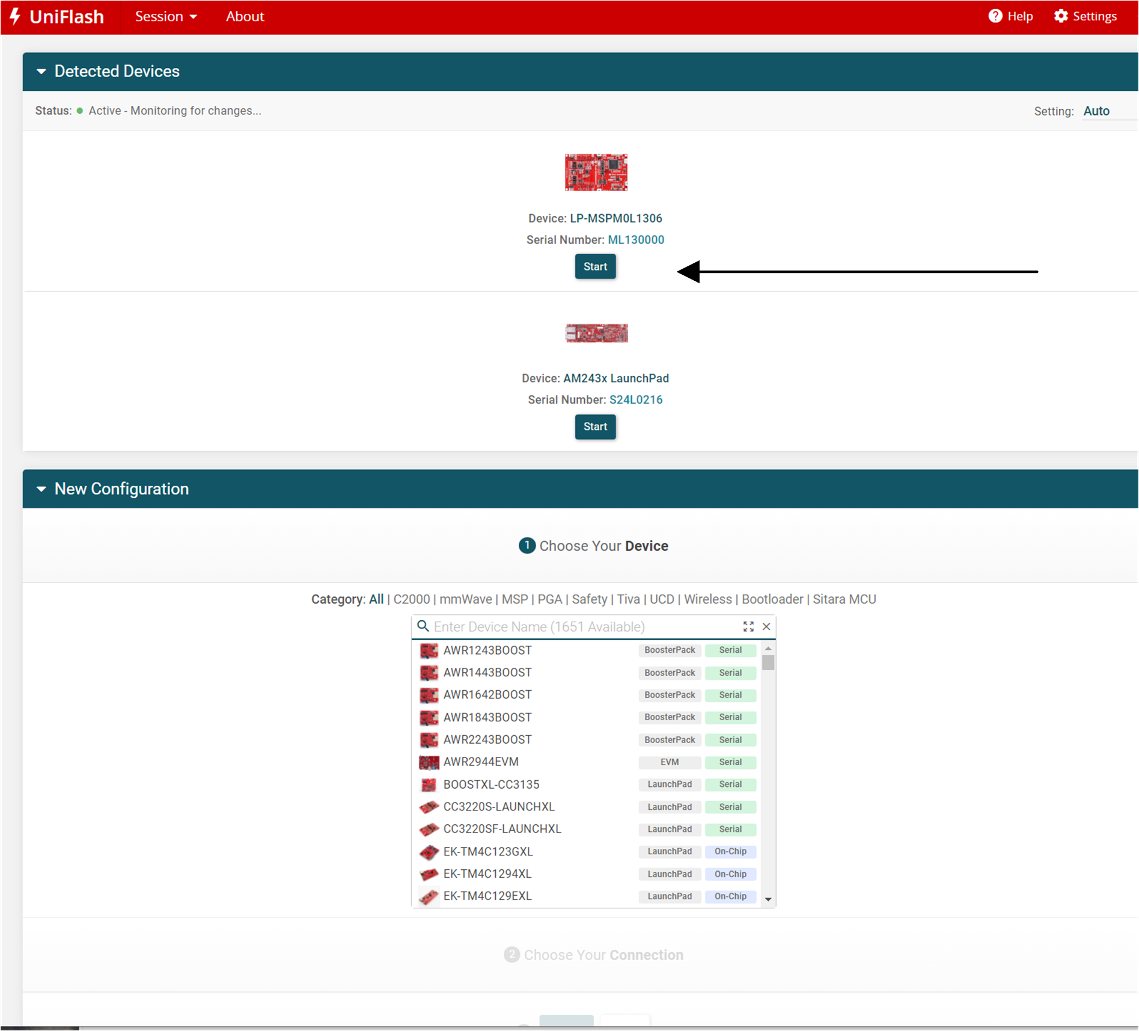Click the AWR1243BOOST board icon
1139x1031 pixels.
point(429,650)
